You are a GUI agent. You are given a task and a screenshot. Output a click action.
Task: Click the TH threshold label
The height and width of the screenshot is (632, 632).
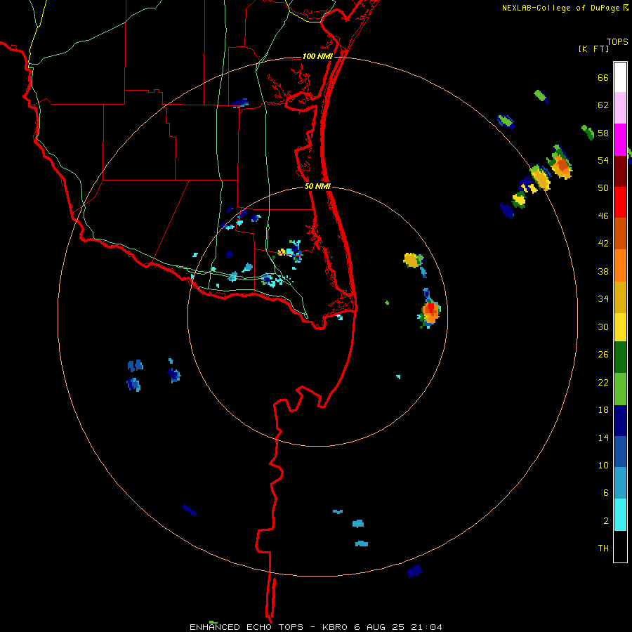[x=603, y=548]
